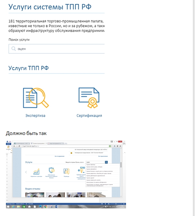This screenshot has width=195, height=216.
Task: Select the 'Торгово-промышленная' tab in embedded browser
Action: click(39, 144)
